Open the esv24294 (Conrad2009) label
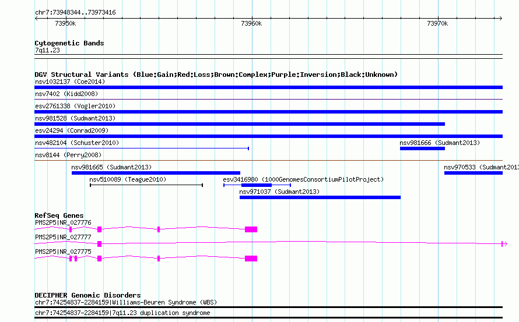The image size is (519, 322). tap(72, 130)
